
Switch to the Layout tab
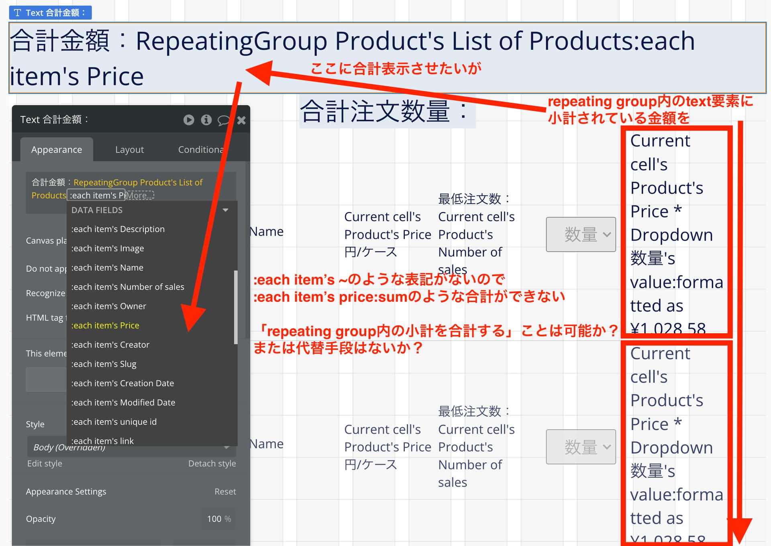(x=129, y=150)
